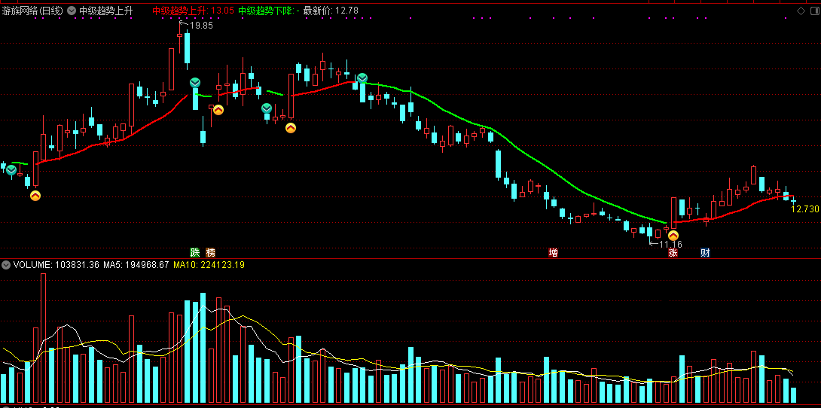Click the first orange buy signal beside the left-edge sell signal
Screen dimensions: 821x408
point(35,196)
